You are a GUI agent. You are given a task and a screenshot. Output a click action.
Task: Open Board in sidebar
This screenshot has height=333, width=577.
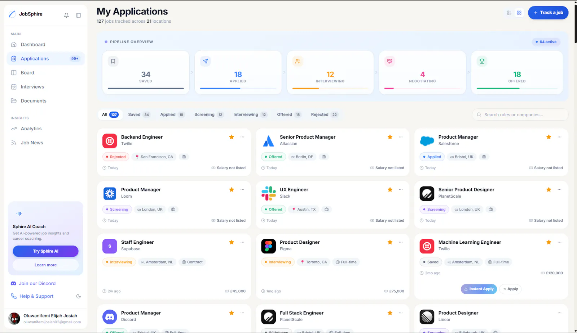point(46,73)
